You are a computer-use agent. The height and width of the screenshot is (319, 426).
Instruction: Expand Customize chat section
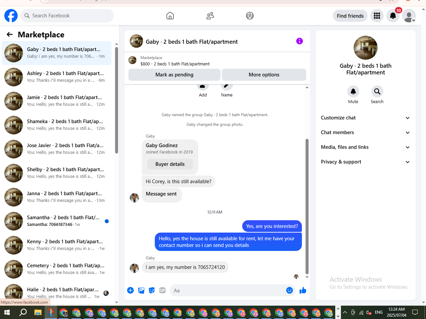tap(366, 118)
